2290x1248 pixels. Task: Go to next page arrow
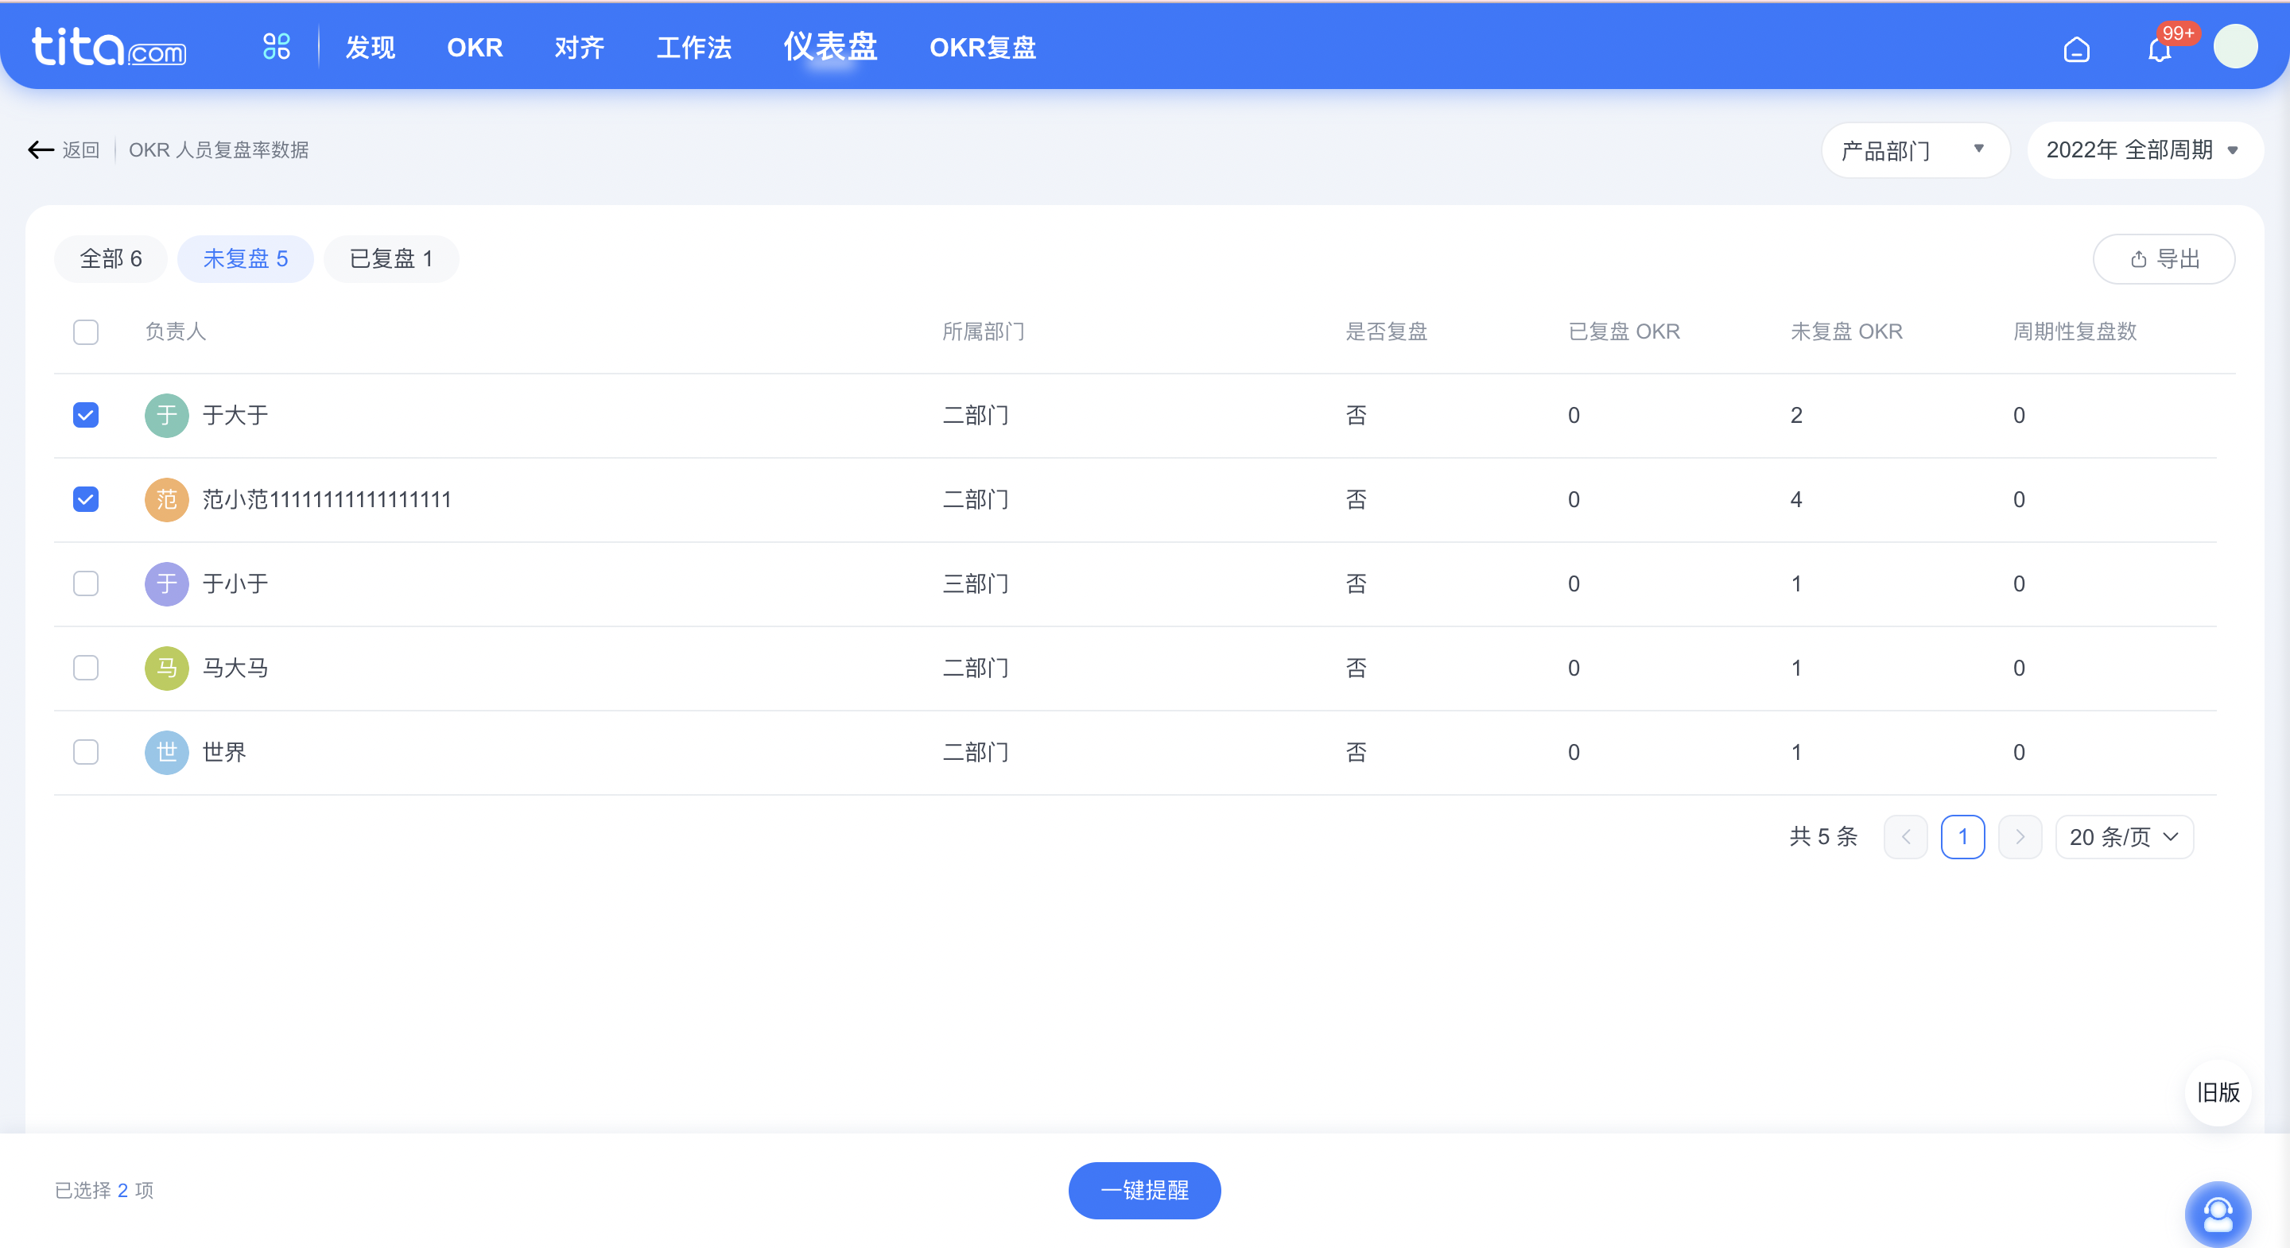click(x=2020, y=836)
